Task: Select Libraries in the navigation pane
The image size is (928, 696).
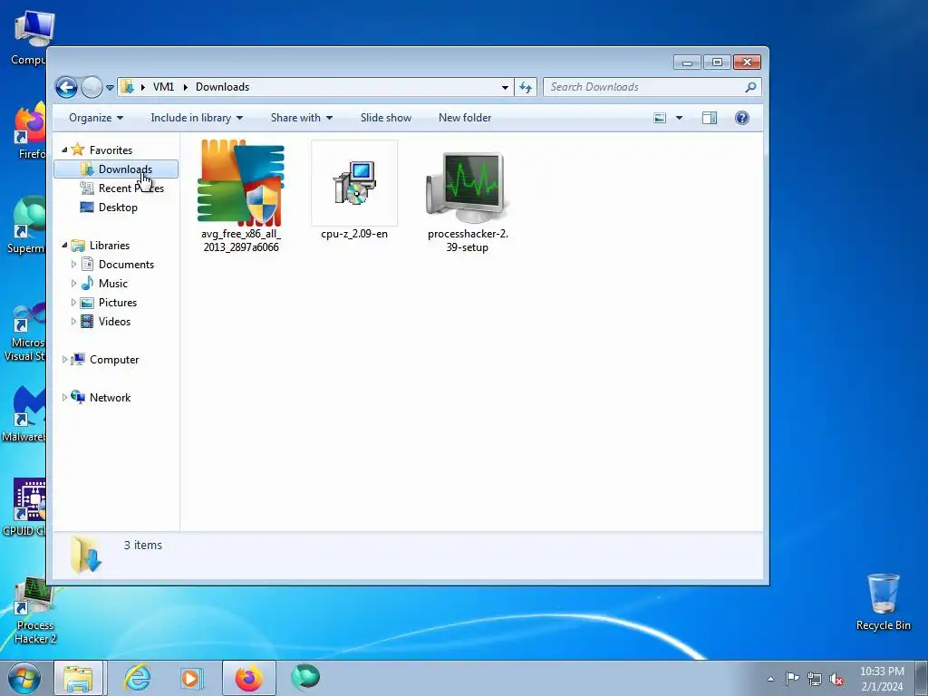Action: [110, 245]
